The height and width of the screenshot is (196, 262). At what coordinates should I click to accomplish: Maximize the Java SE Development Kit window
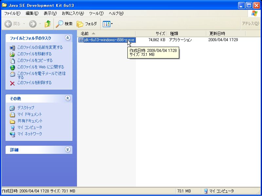point(249,6)
